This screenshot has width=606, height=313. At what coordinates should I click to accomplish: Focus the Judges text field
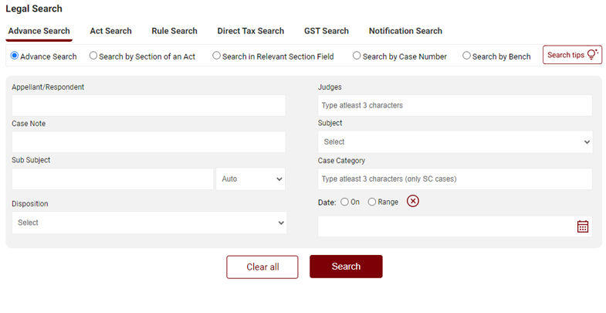tap(455, 105)
